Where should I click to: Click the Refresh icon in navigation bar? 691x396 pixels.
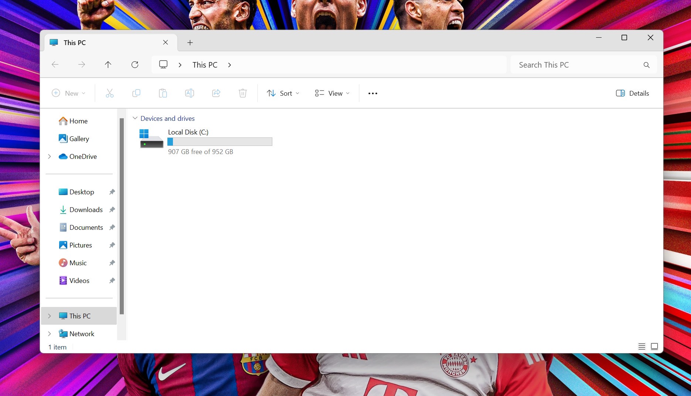(135, 65)
